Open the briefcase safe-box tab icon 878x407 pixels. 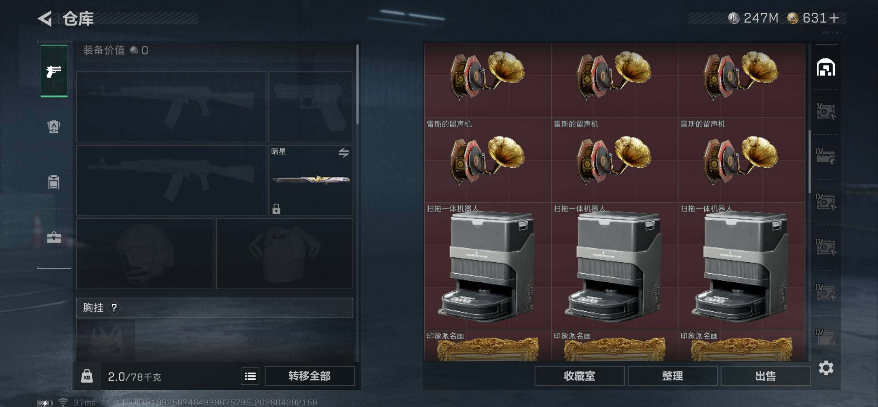[x=54, y=237]
